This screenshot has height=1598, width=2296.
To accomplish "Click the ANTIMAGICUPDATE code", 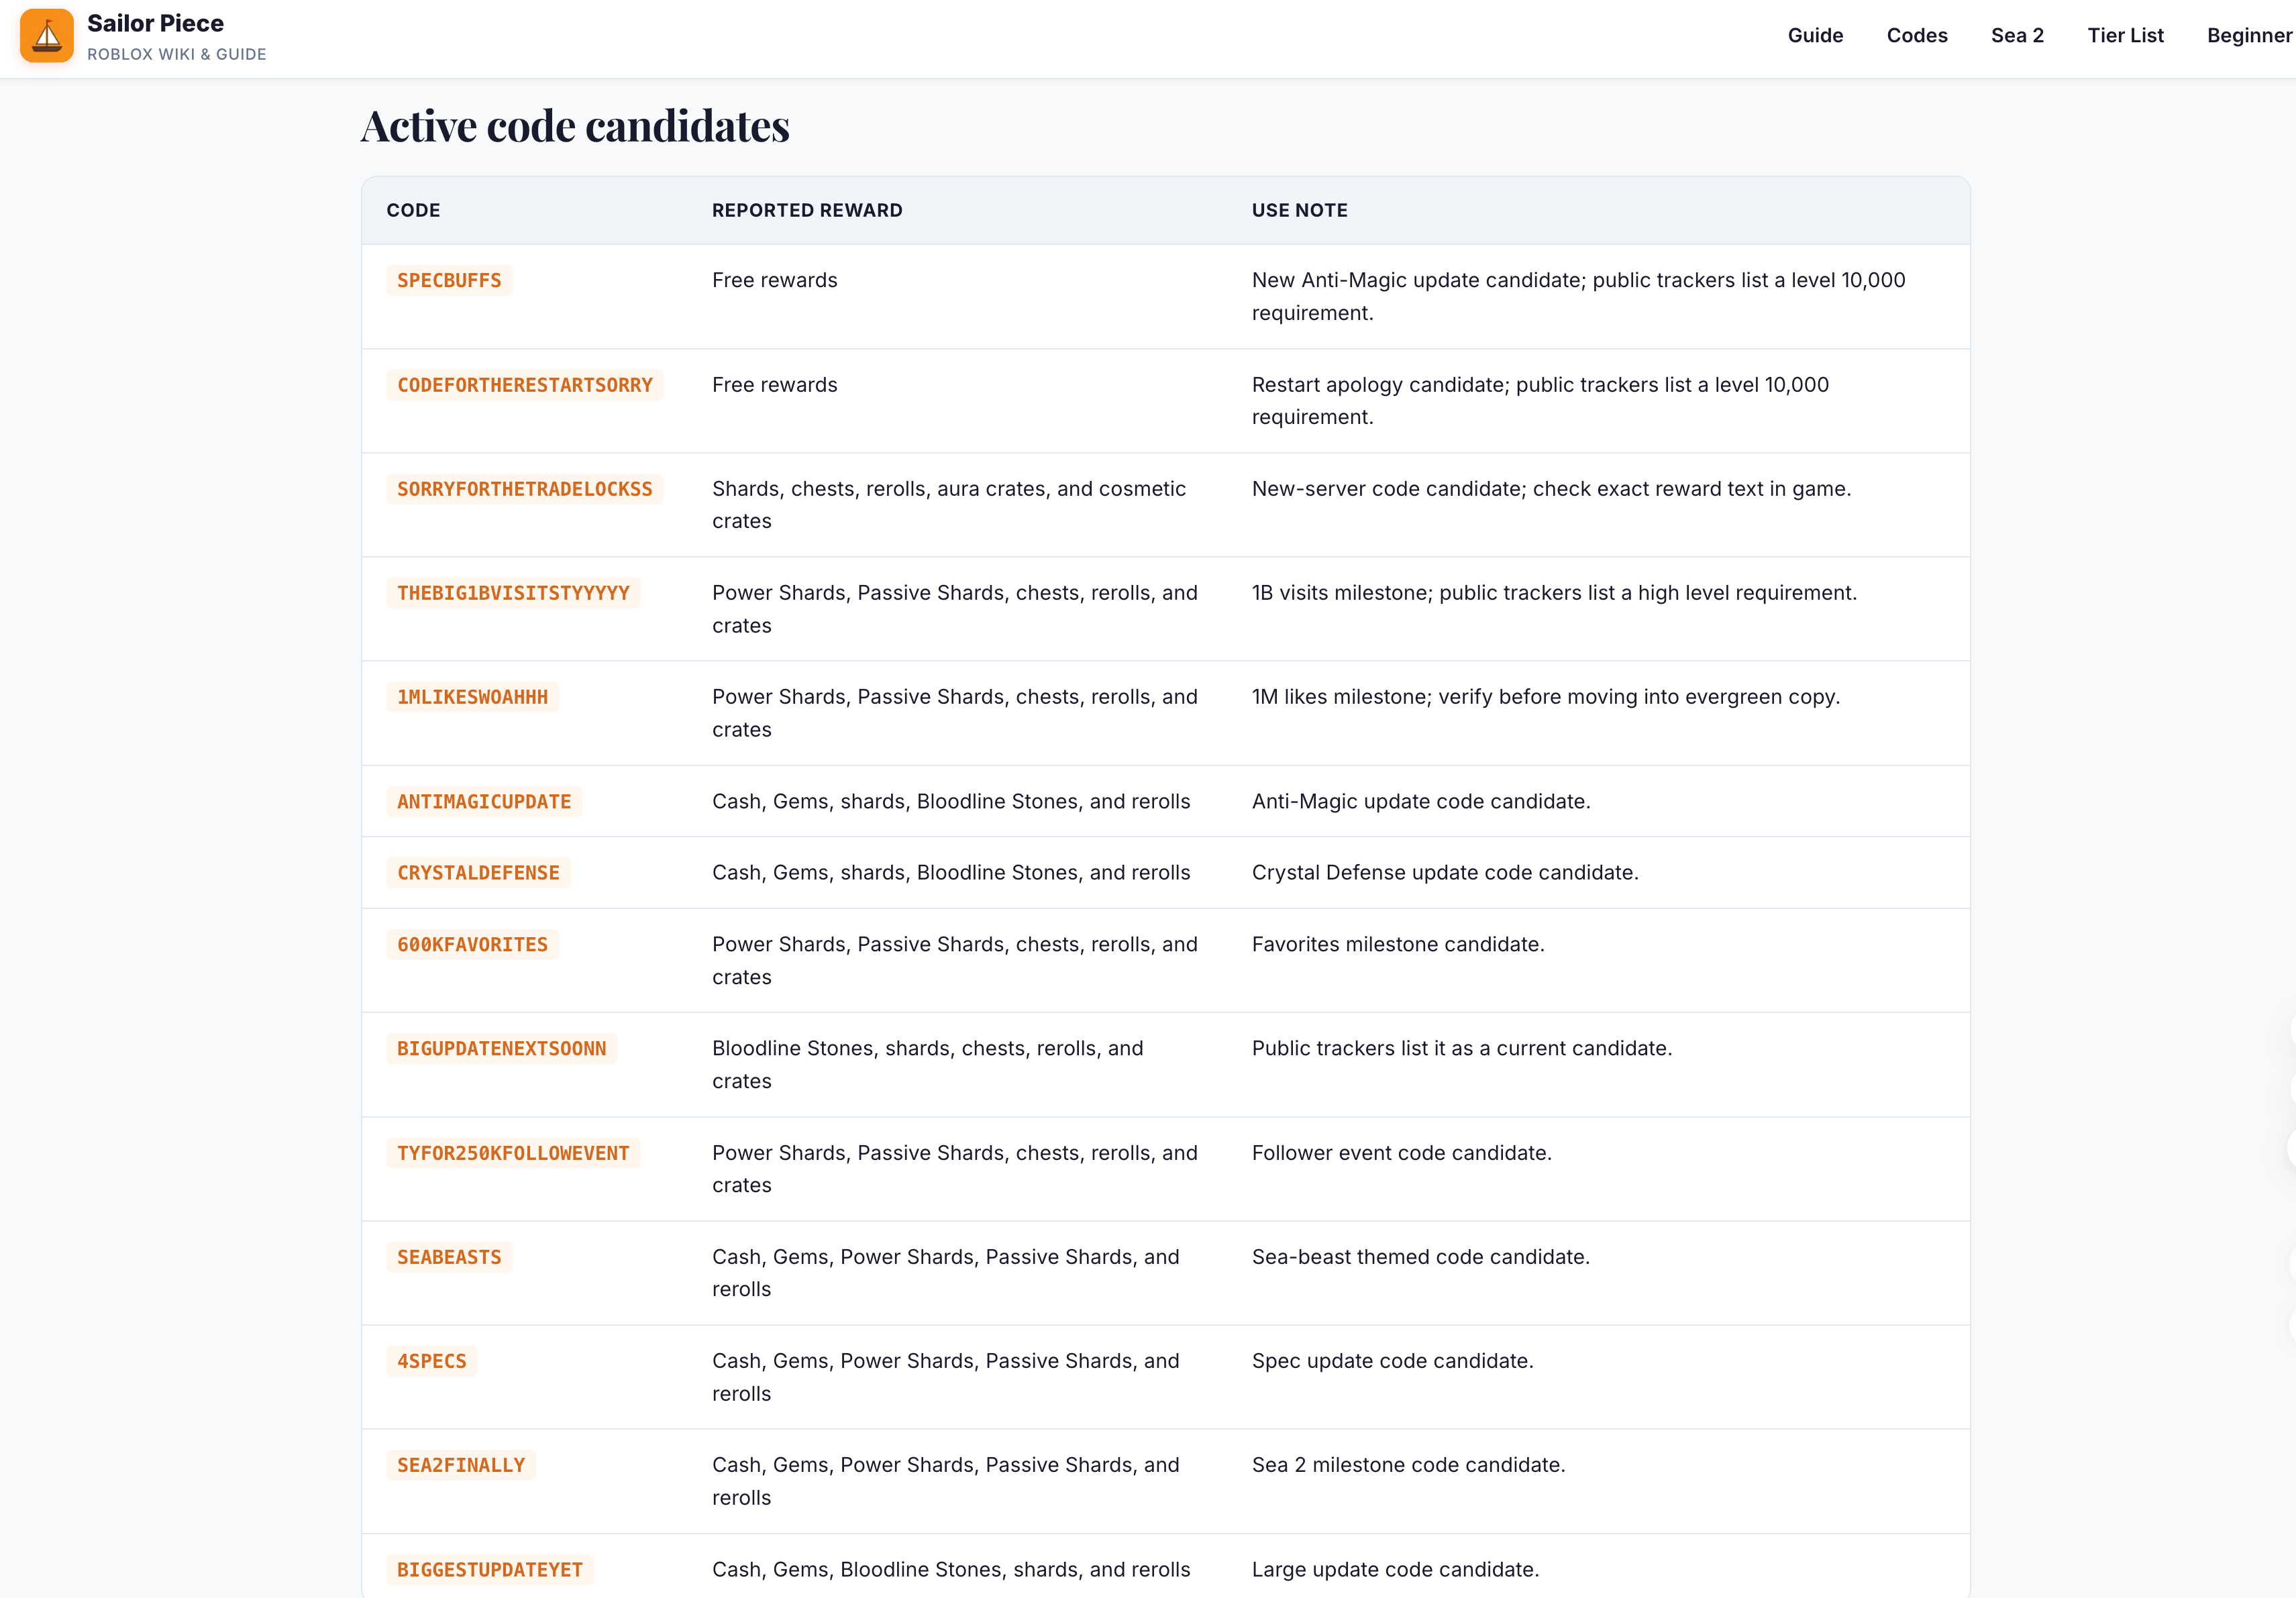I will pos(484,802).
